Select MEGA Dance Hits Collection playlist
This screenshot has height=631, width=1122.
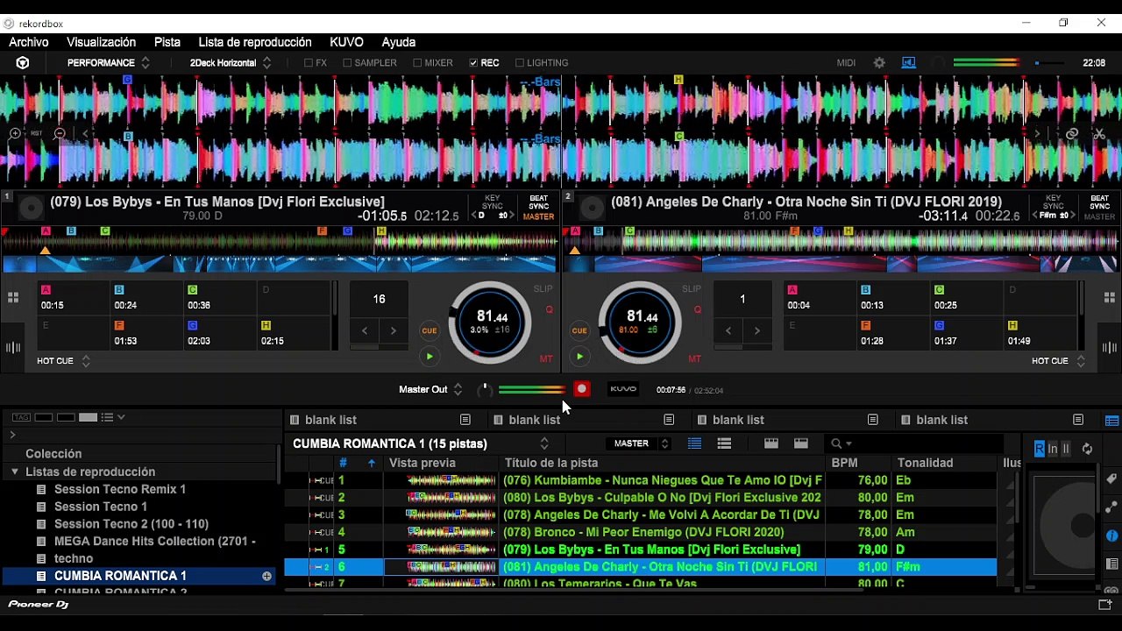click(x=154, y=542)
